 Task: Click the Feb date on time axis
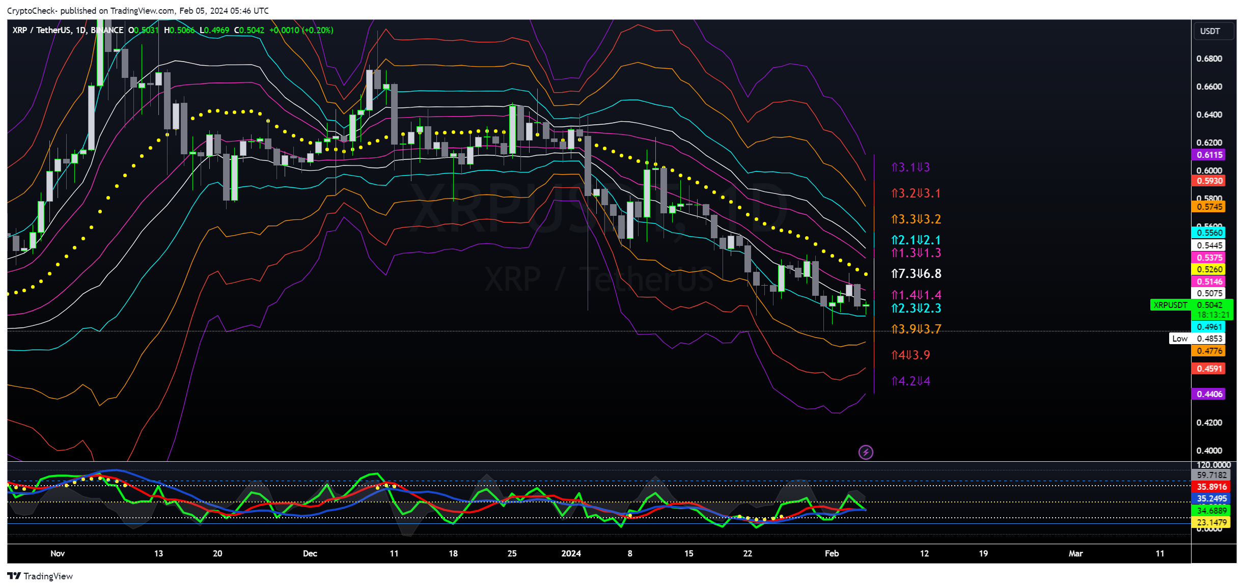point(832,553)
